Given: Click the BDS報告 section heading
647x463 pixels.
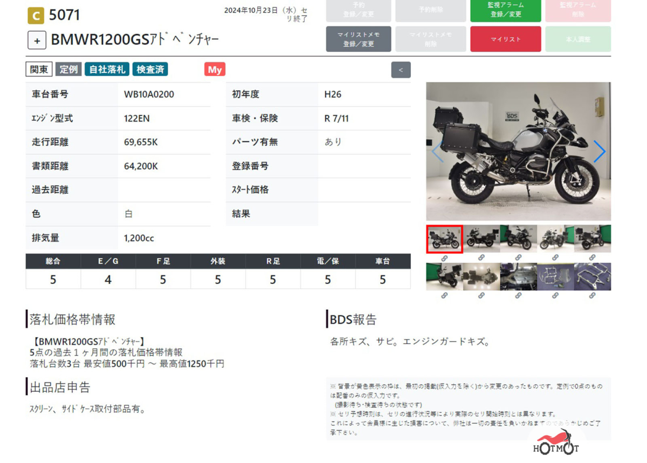Looking at the screenshot, I should click(x=353, y=319).
